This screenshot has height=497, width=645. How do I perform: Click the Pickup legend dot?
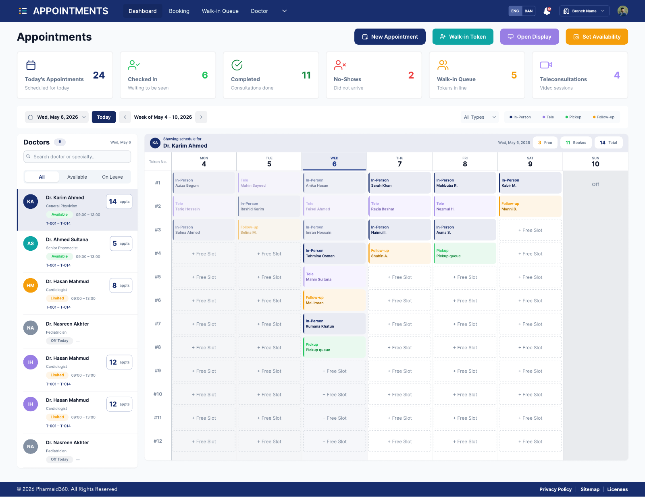[x=567, y=117]
